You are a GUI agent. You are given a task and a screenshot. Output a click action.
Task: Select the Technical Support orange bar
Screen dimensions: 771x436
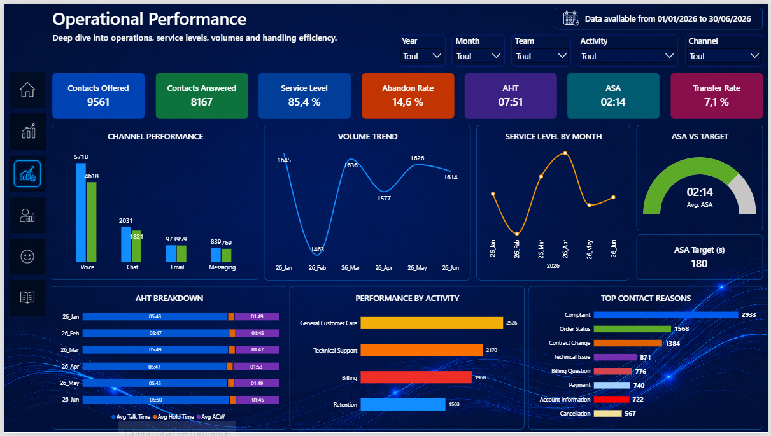(x=421, y=350)
